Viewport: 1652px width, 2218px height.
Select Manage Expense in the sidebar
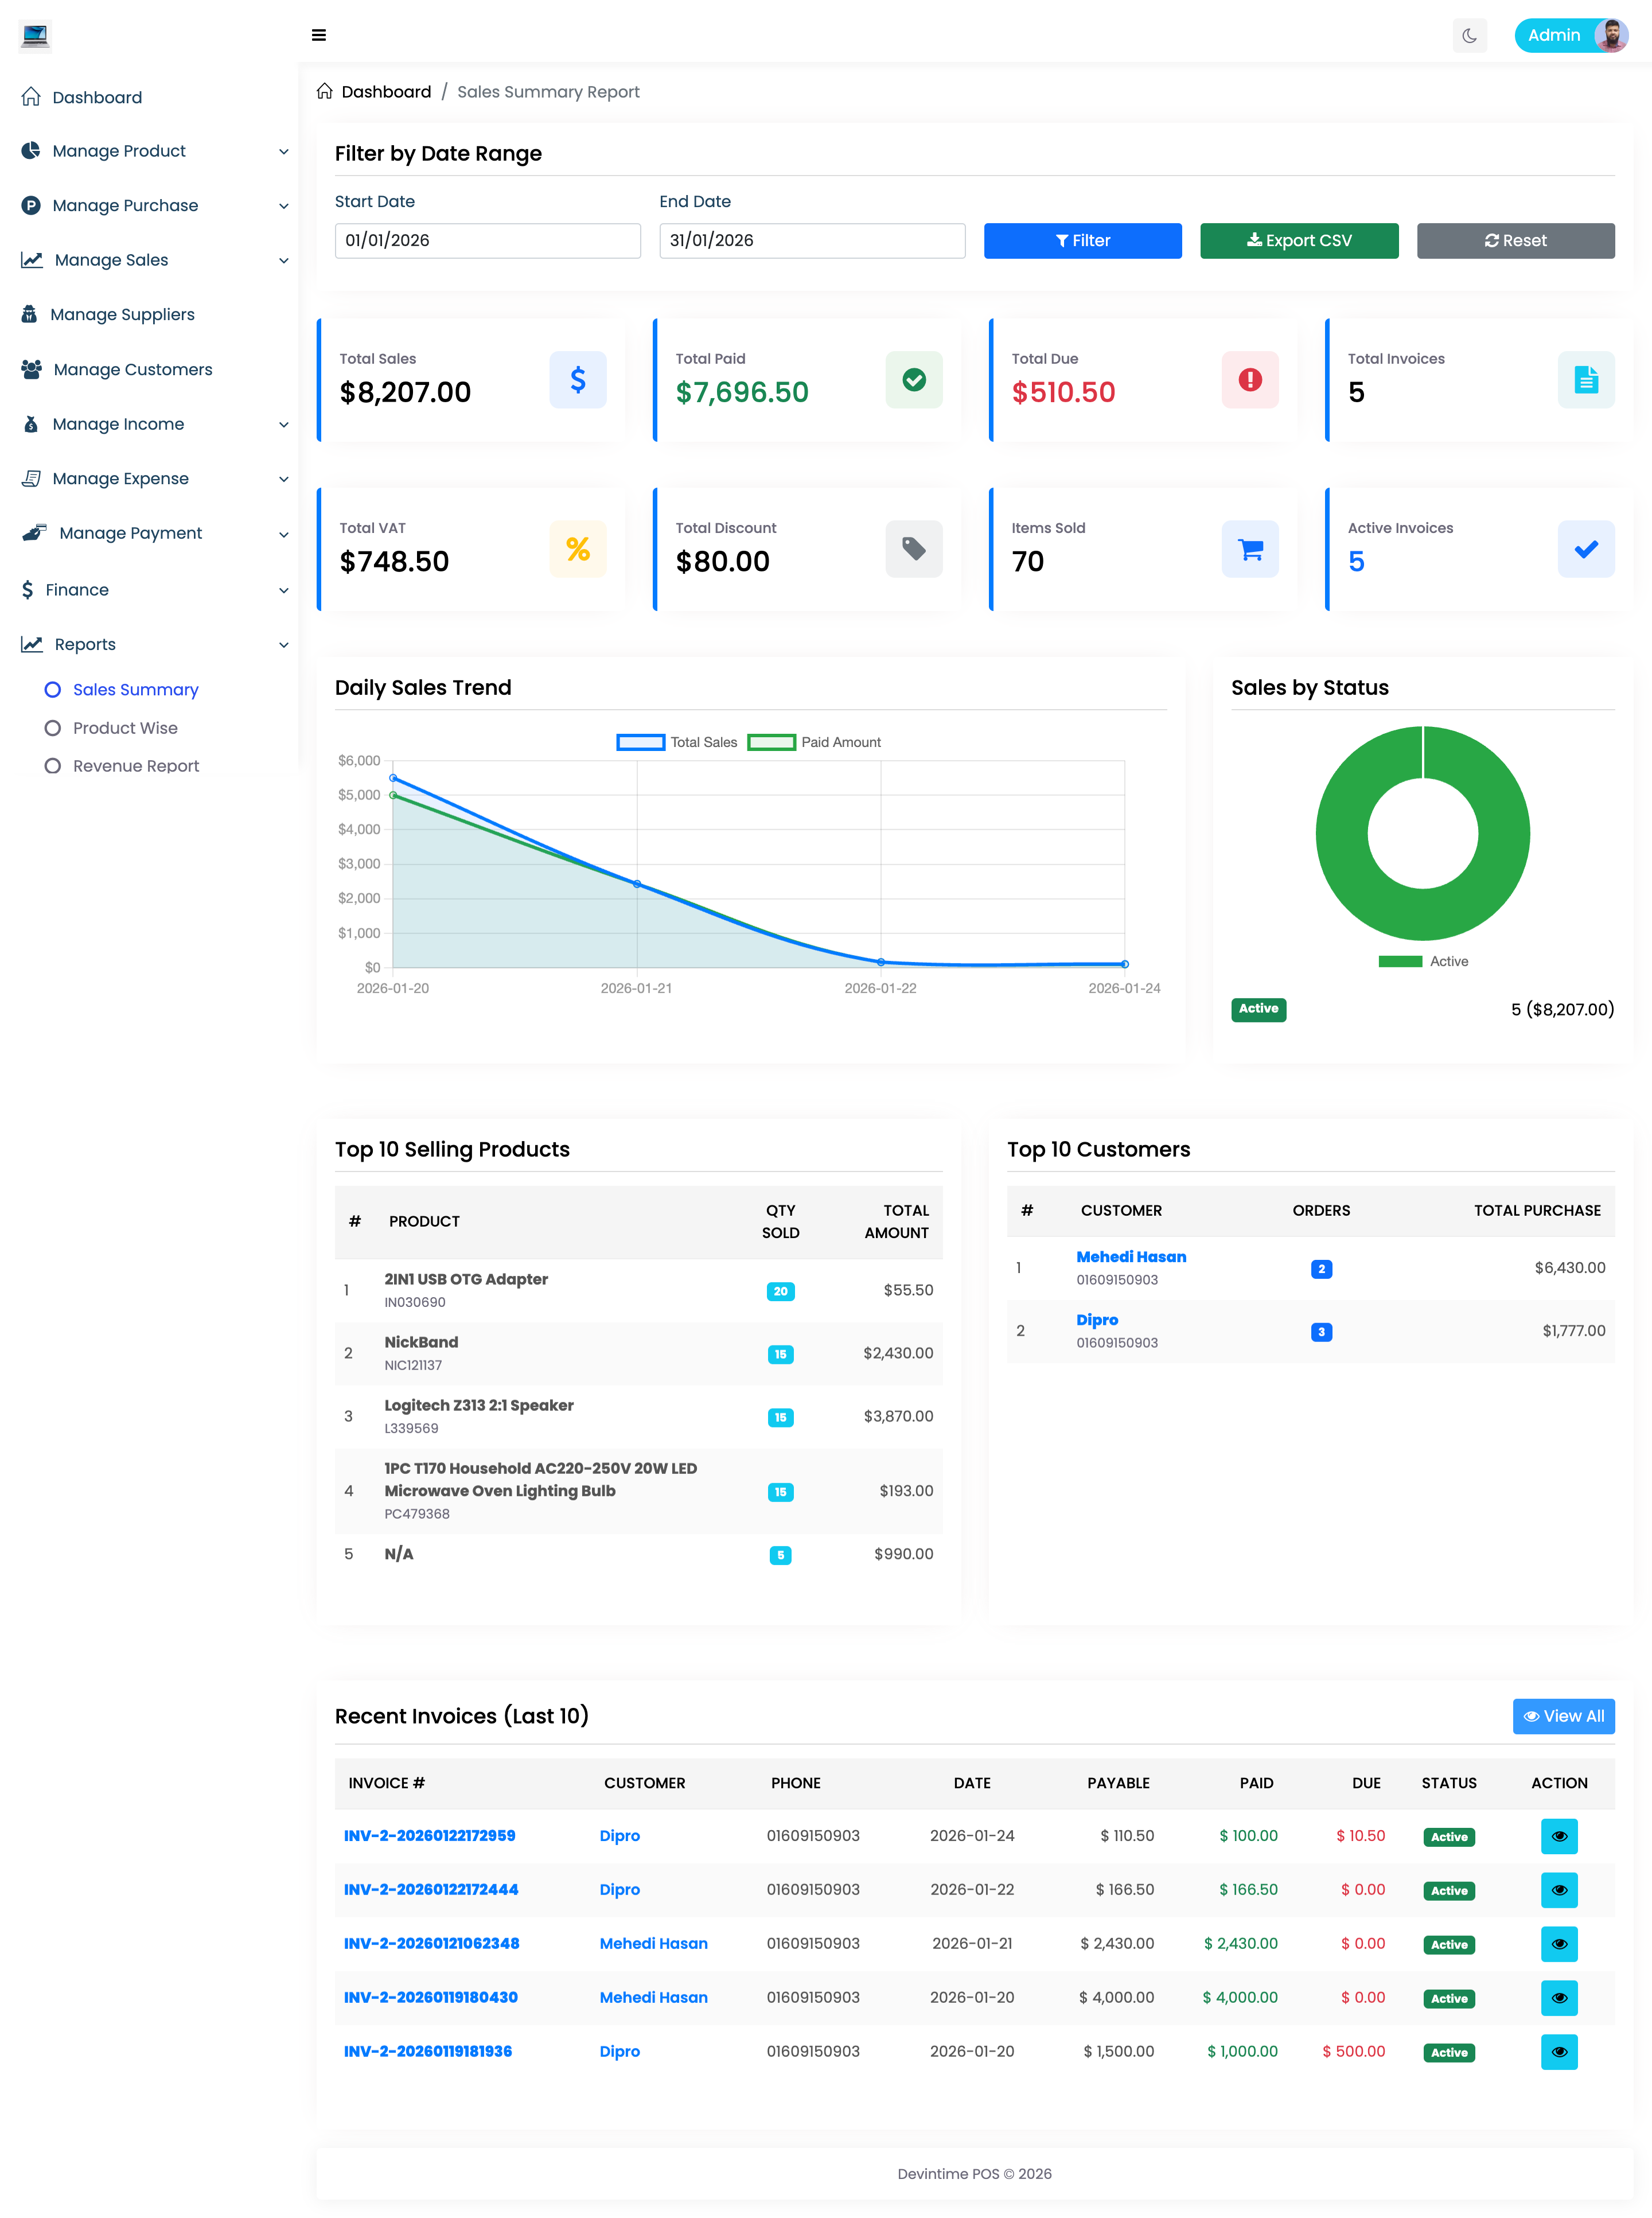(120, 478)
